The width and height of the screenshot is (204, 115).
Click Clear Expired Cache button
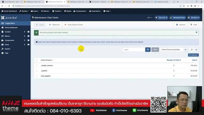click(x=74, y=25)
